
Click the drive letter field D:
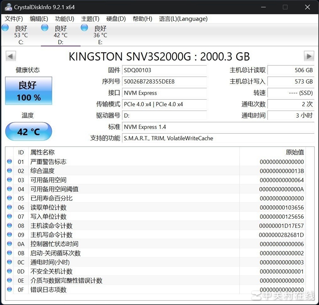point(164,116)
